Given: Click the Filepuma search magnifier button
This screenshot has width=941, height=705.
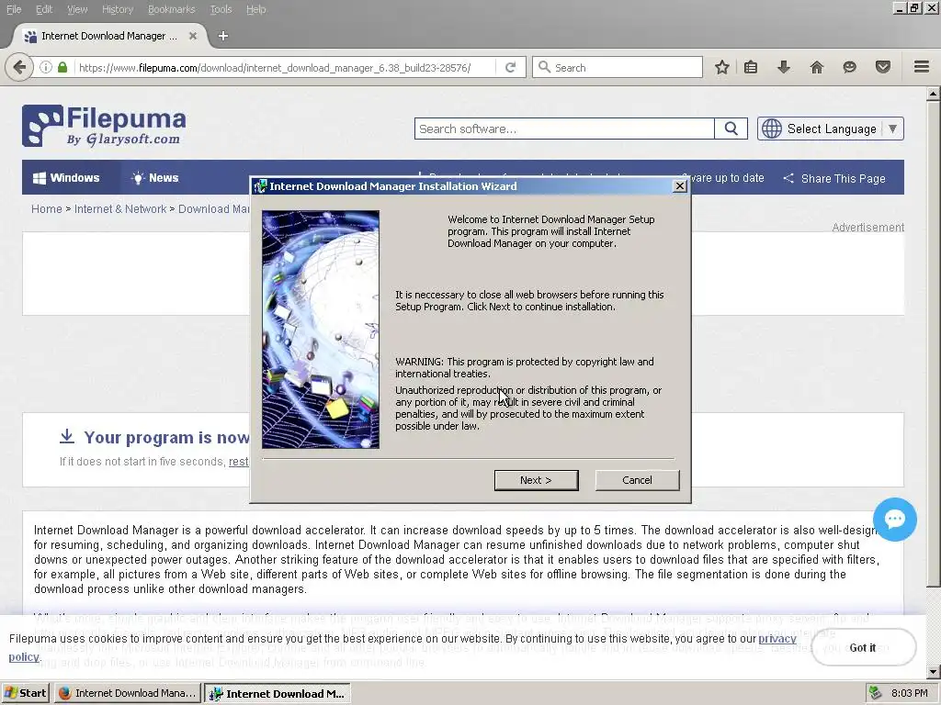Looking at the screenshot, I should tap(731, 129).
